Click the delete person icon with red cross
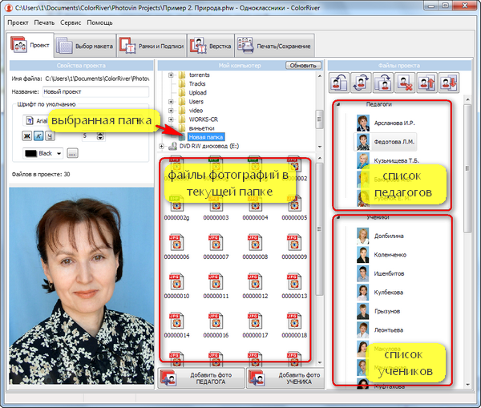 [405, 83]
